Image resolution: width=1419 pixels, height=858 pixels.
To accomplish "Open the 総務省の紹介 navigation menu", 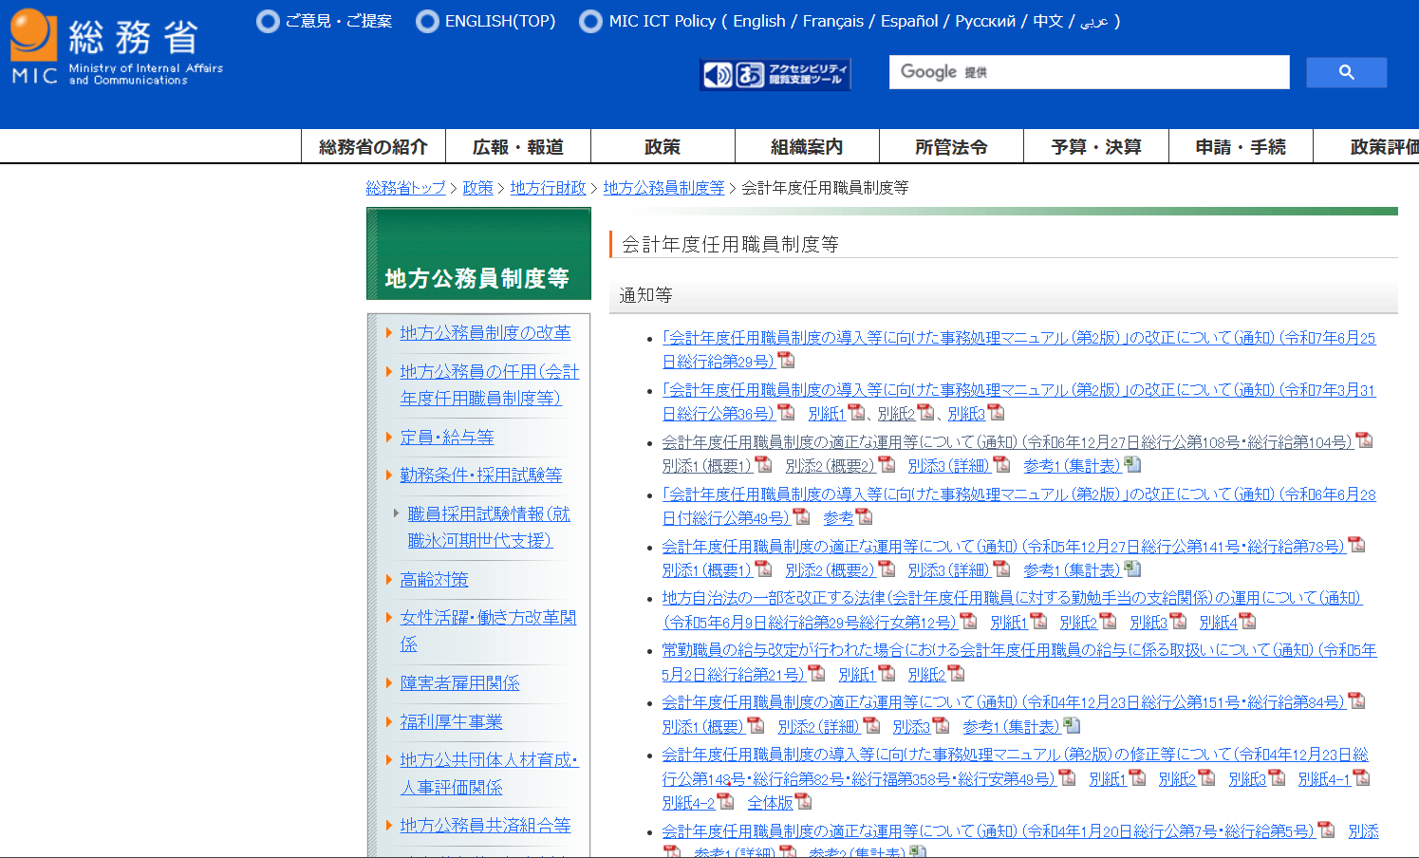I will tap(373, 146).
